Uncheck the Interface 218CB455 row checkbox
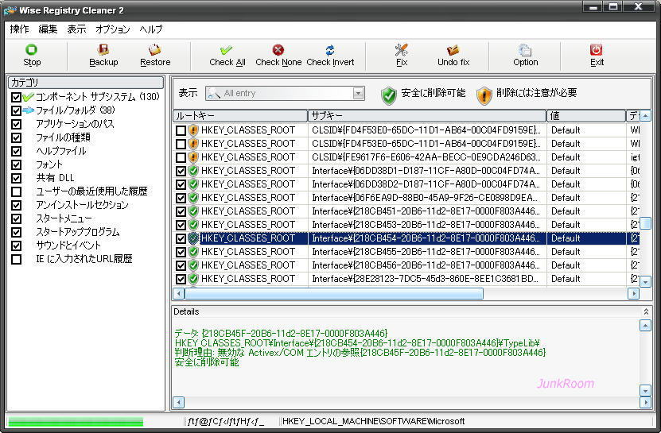Image resolution: width=661 pixels, height=433 pixels. (181, 252)
